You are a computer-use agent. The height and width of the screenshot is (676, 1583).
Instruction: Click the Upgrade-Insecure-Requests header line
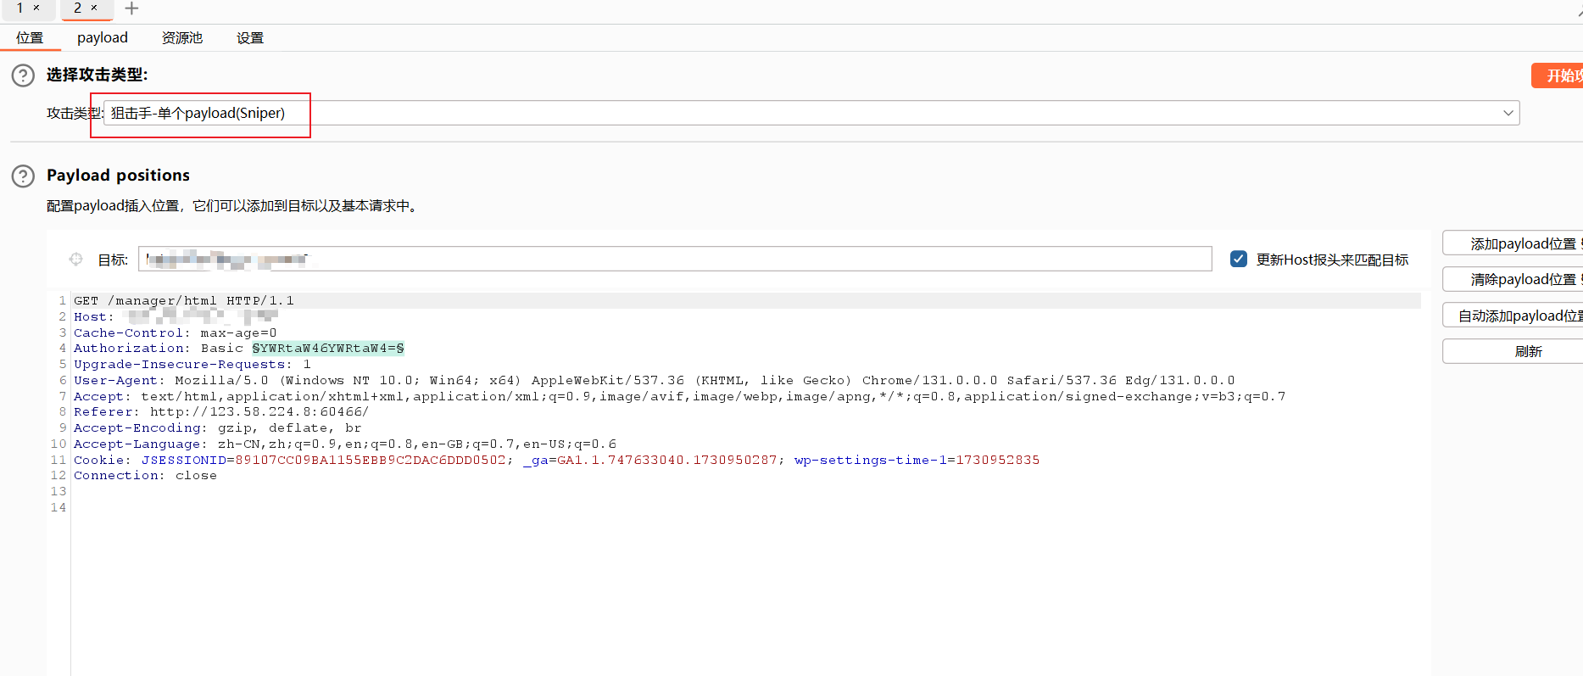[192, 365]
